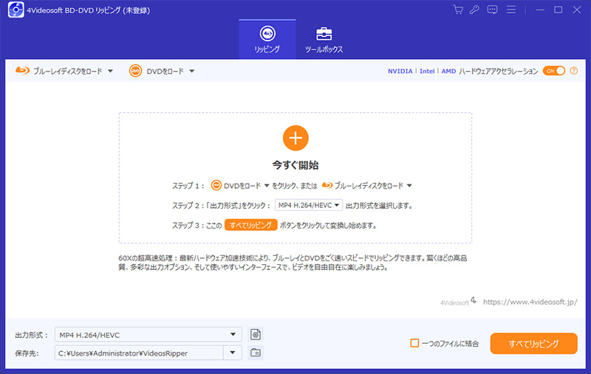
Task: Click the 今すぐ開始 heading text
Action: [x=295, y=165]
